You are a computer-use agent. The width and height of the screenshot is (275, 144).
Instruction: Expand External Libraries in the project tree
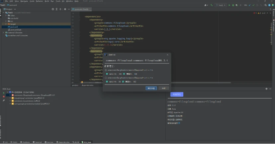coord(3,33)
